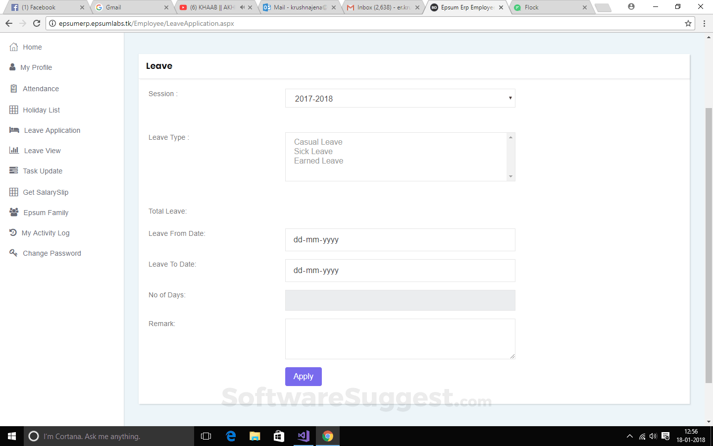The image size is (713, 446).
Task: Open the Holiday List grid icon
Action: tap(13, 110)
